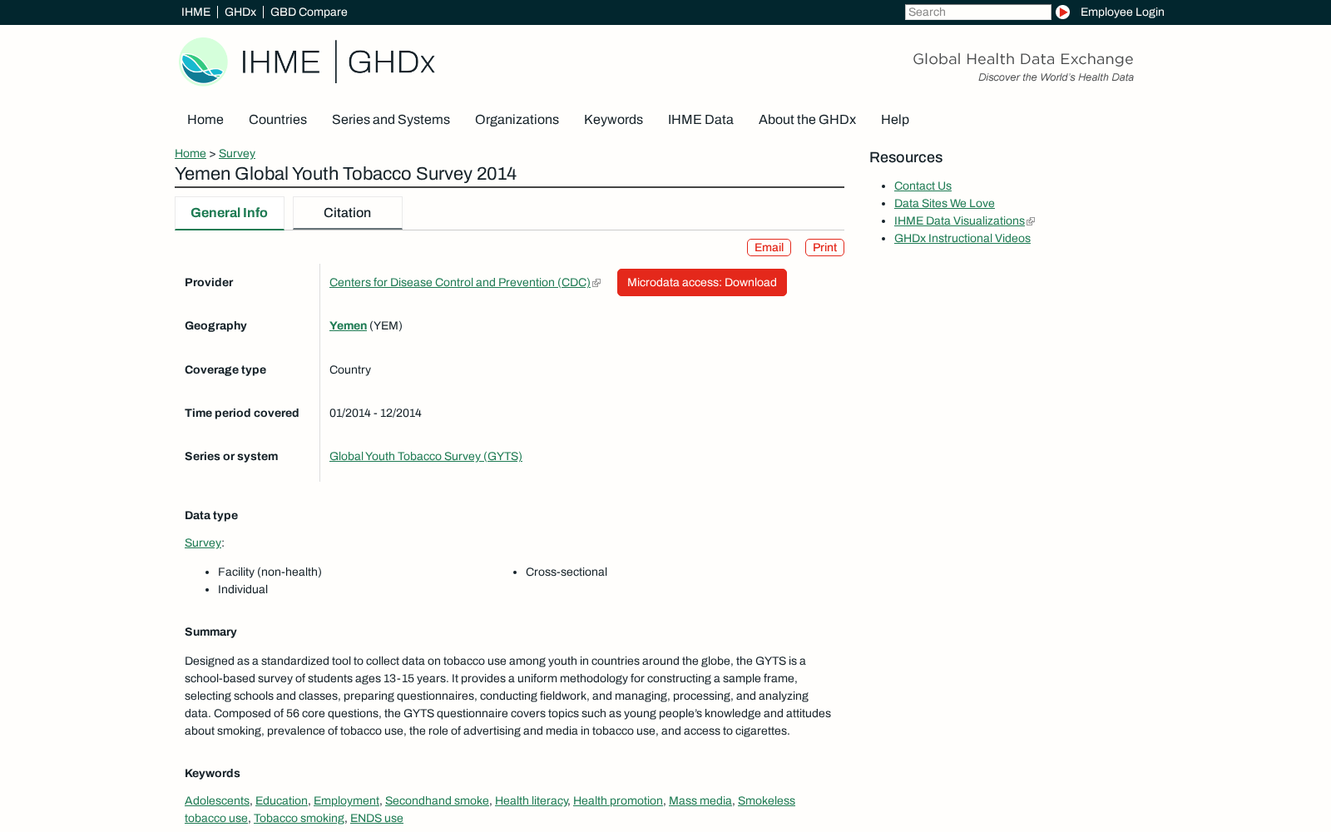Open the Home menu item
Screen dimensions: 1331x832
tap(205, 119)
